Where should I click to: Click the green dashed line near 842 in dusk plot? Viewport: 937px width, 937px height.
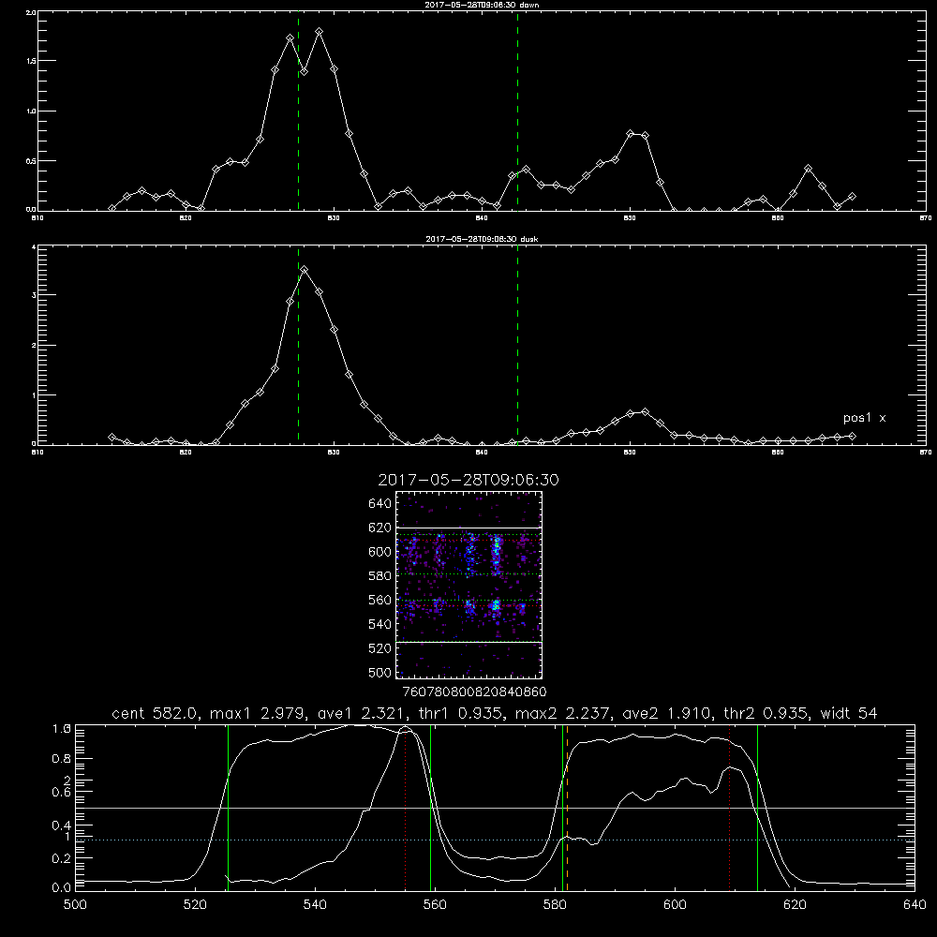(517, 346)
